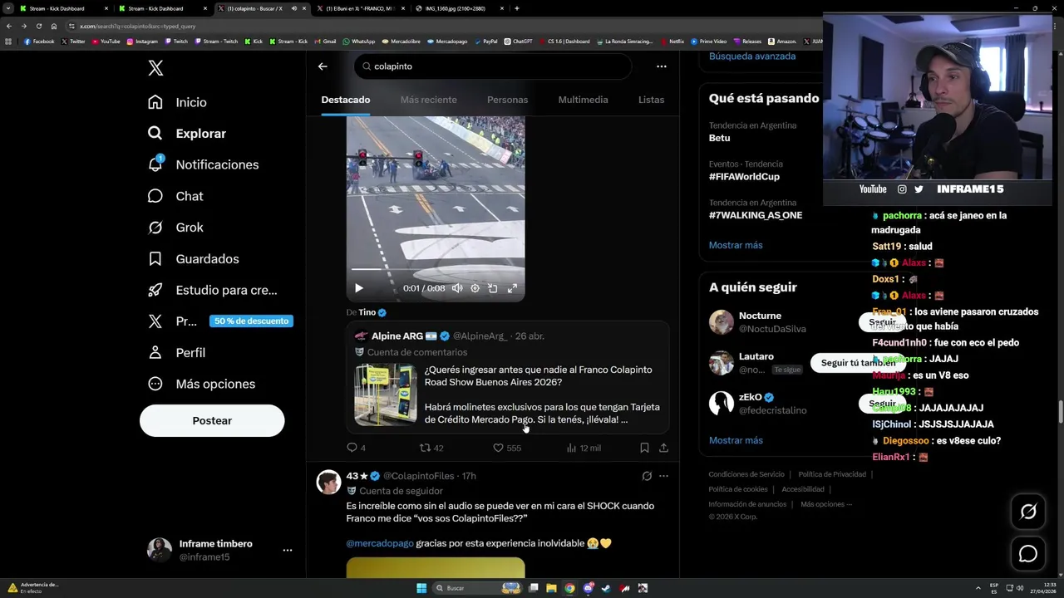Open Windows Start menu
This screenshot has height=598, width=1064.
tap(421, 588)
